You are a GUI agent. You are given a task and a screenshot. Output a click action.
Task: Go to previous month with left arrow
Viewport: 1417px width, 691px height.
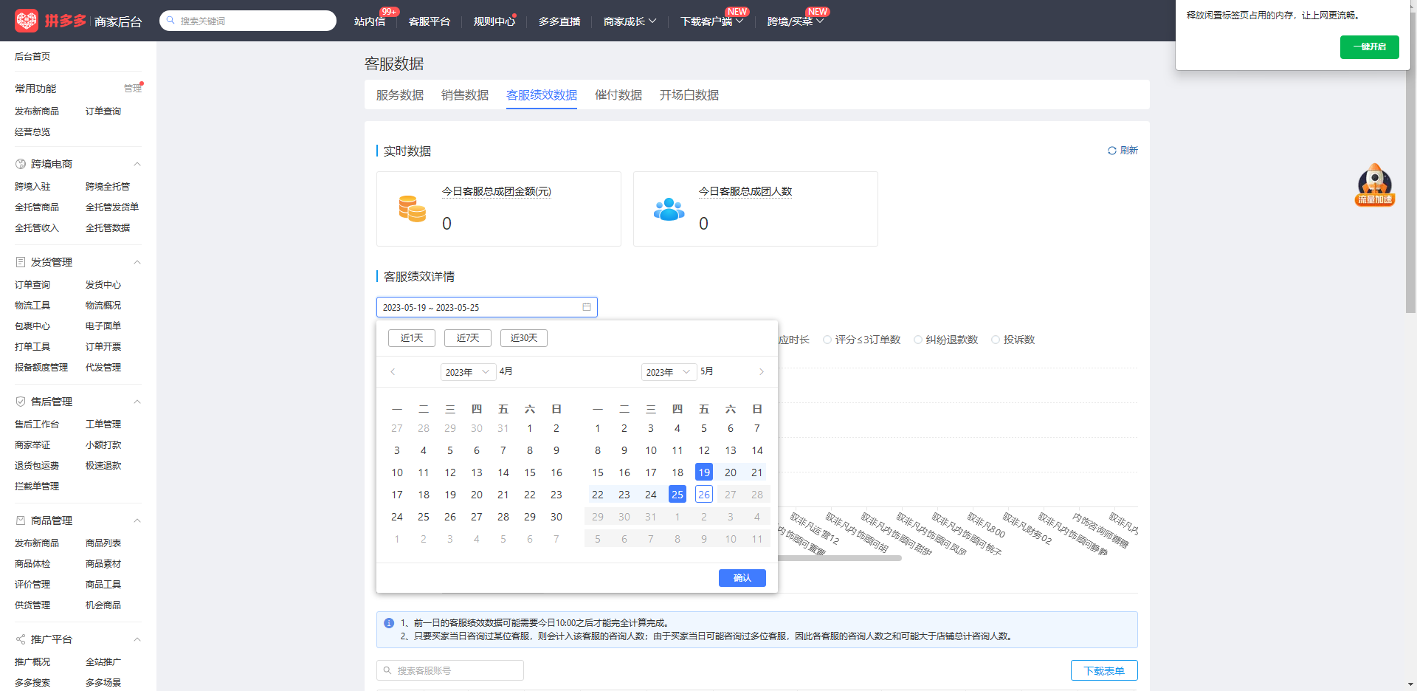tap(393, 372)
